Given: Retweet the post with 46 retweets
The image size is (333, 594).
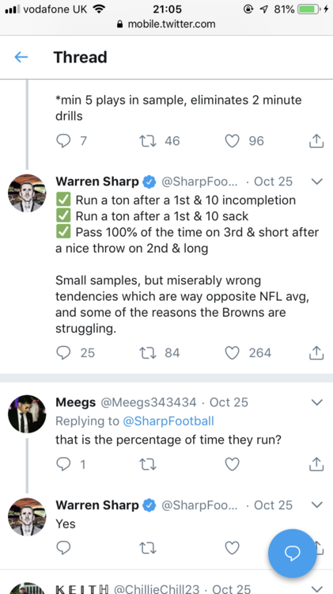Looking at the screenshot, I should (148, 141).
